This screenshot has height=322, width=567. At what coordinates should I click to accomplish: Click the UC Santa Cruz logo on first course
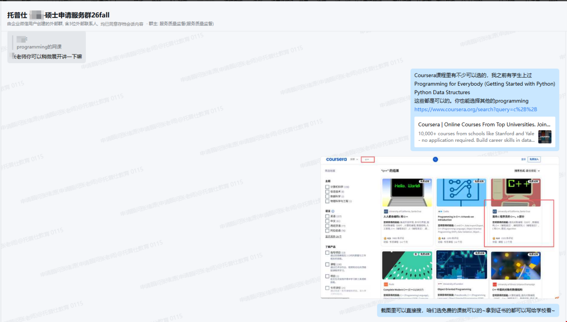click(386, 211)
